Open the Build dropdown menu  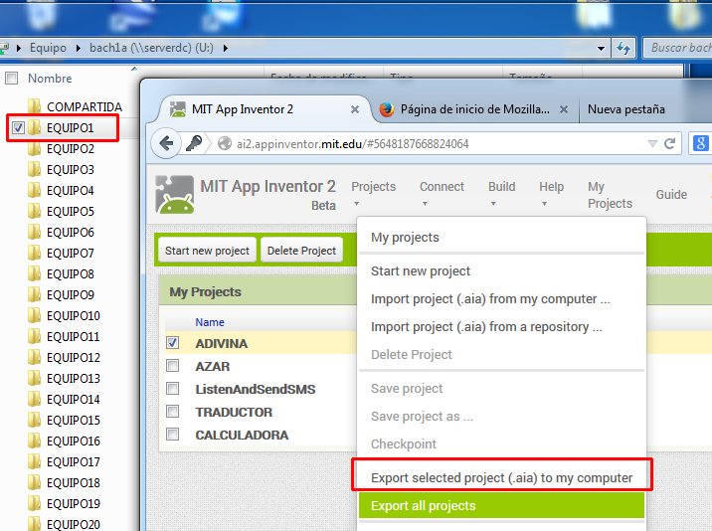click(501, 193)
